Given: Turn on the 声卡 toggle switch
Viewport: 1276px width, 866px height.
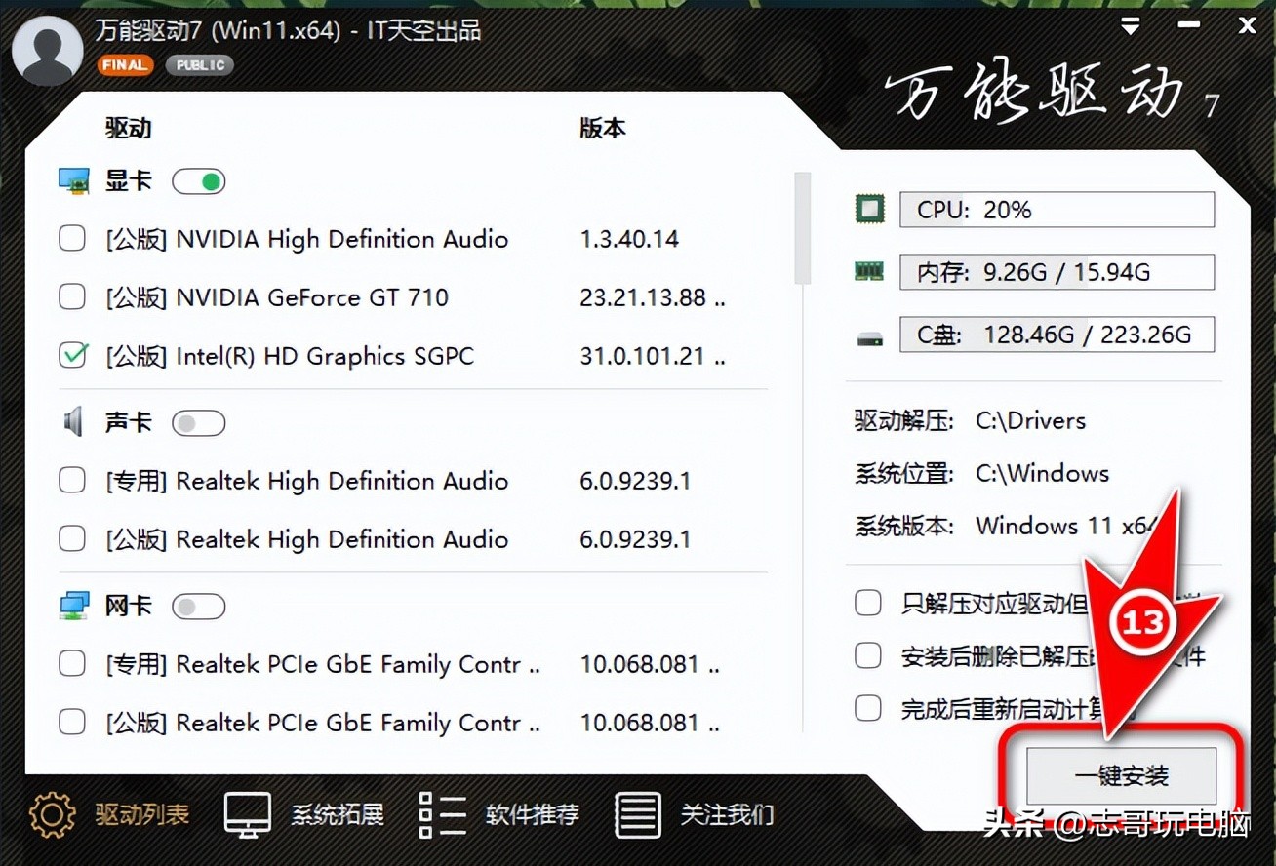Looking at the screenshot, I should [x=199, y=422].
